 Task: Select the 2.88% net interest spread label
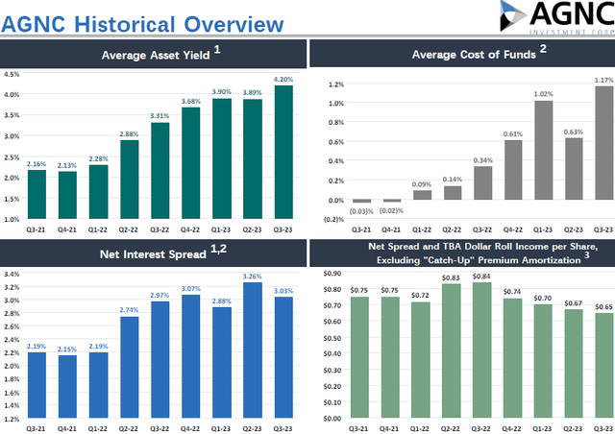pyautogui.click(x=222, y=301)
